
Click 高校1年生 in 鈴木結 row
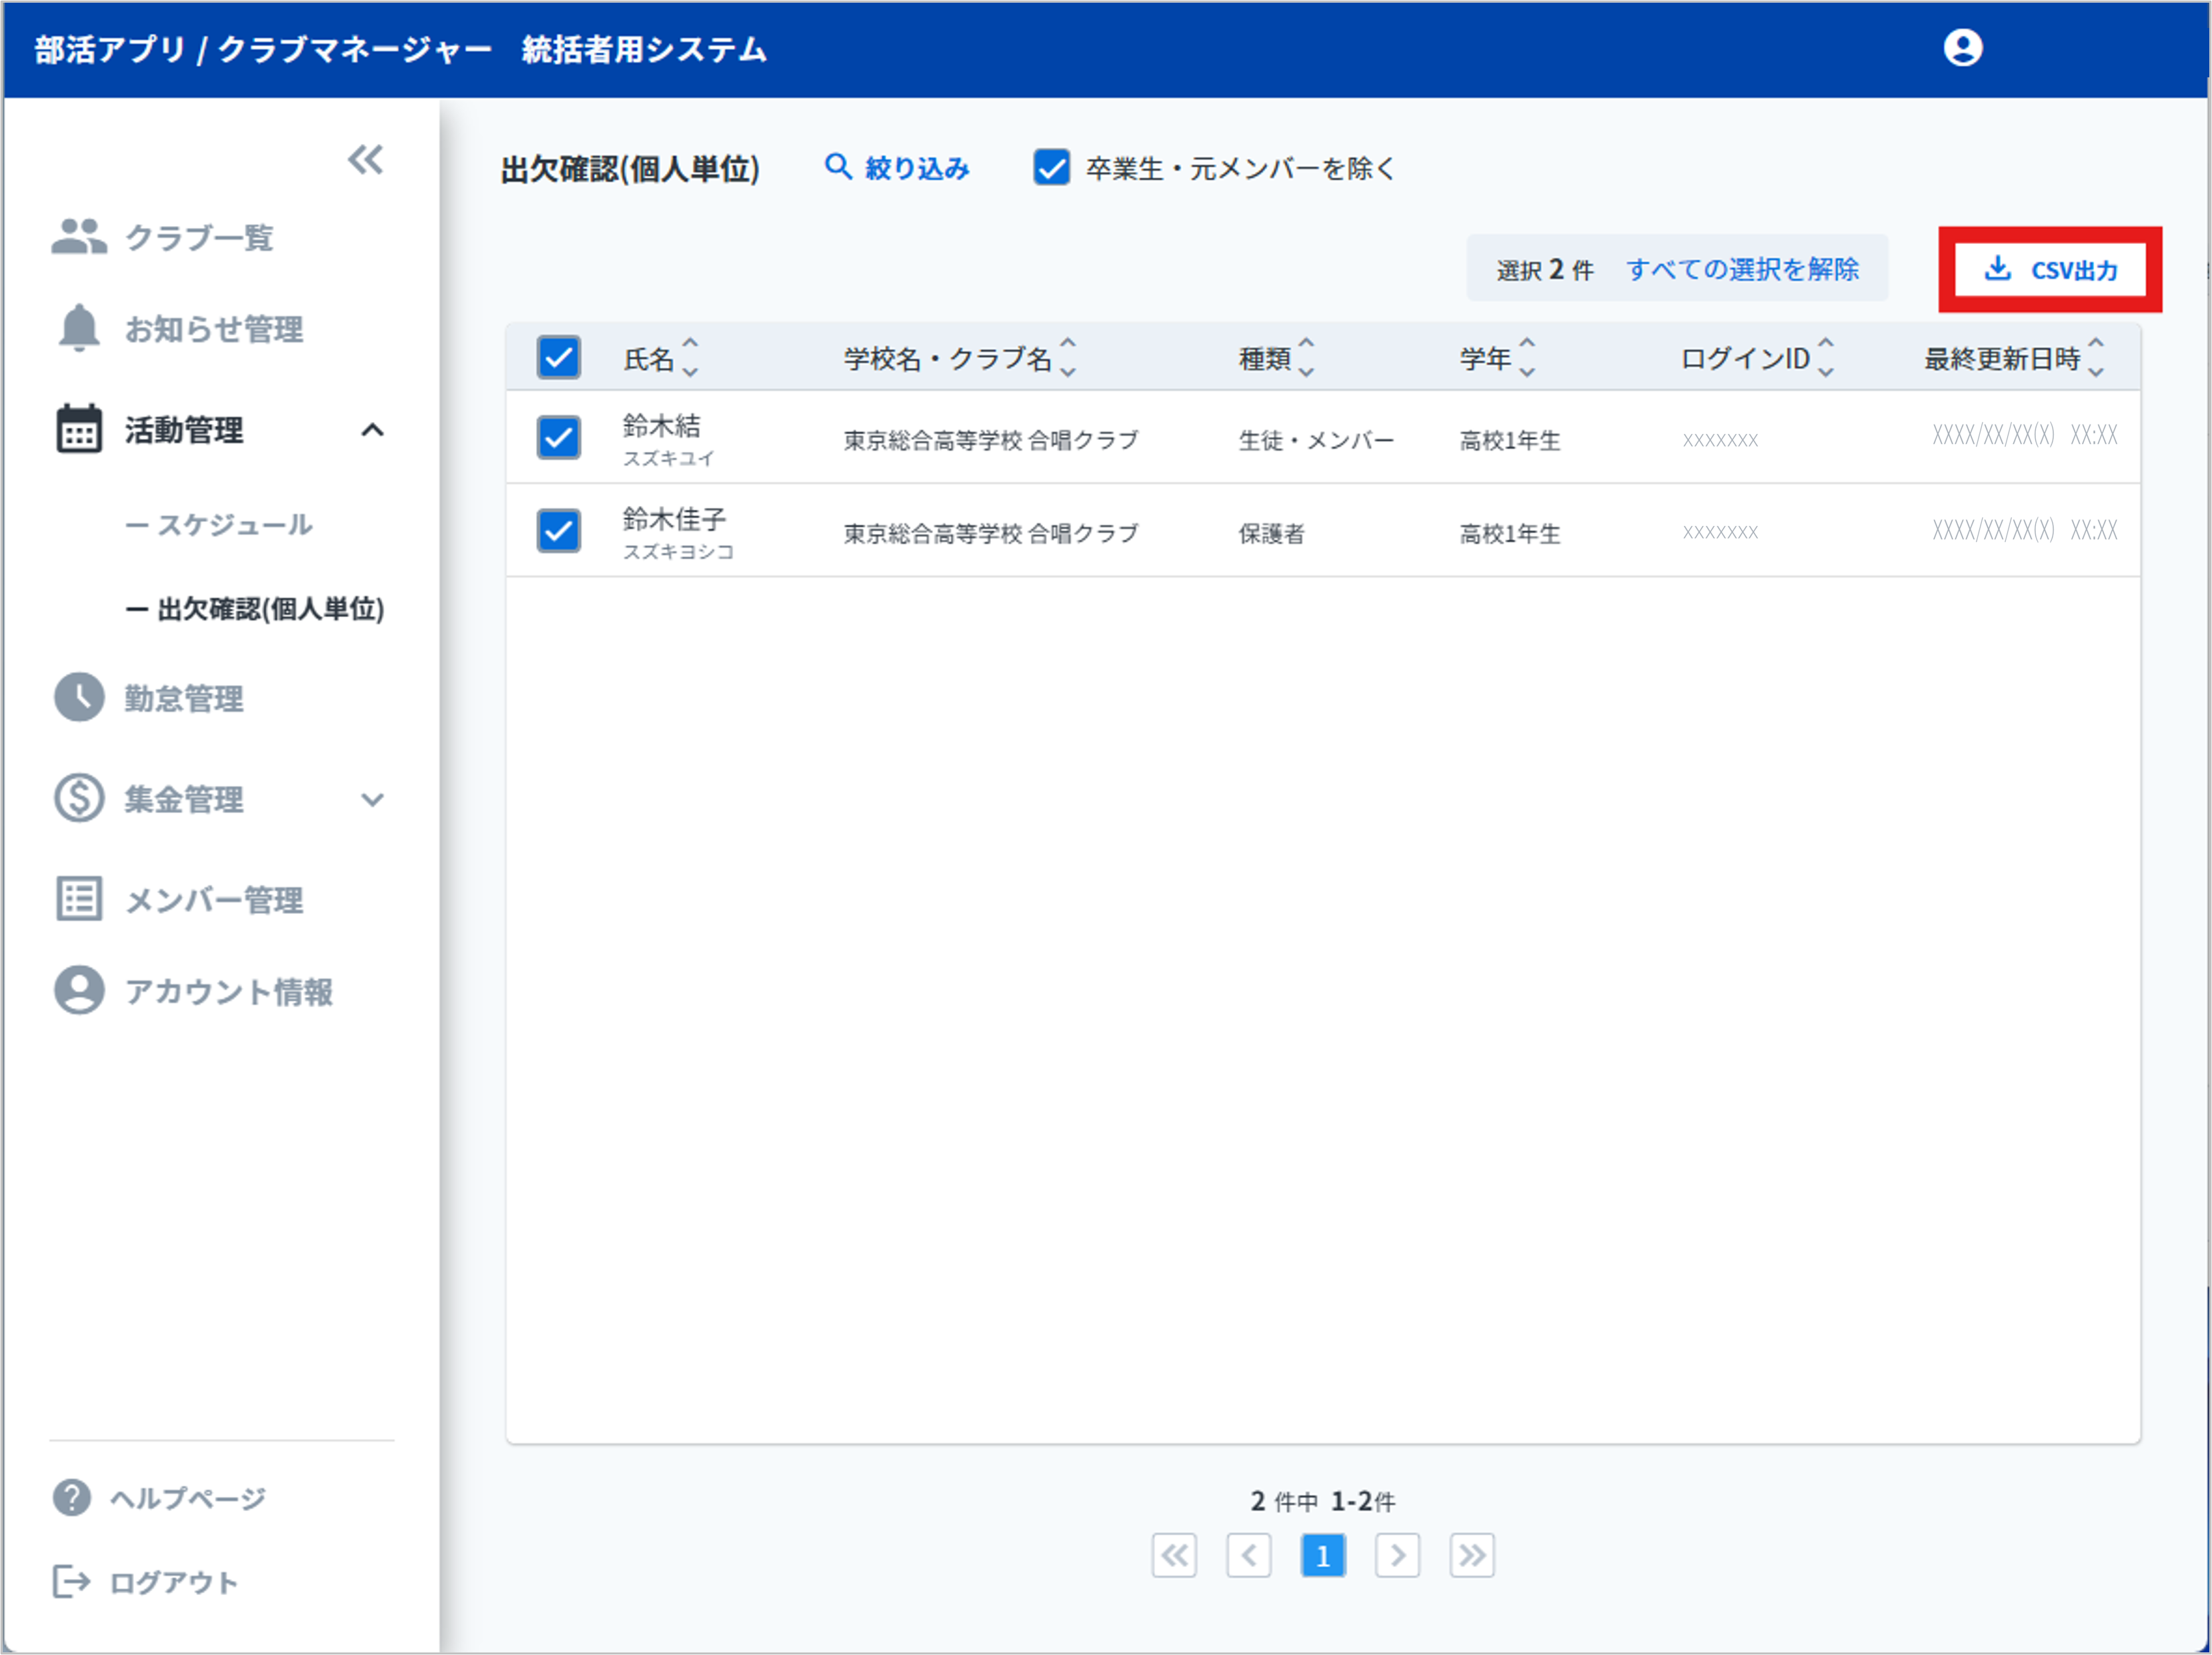(1510, 441)
